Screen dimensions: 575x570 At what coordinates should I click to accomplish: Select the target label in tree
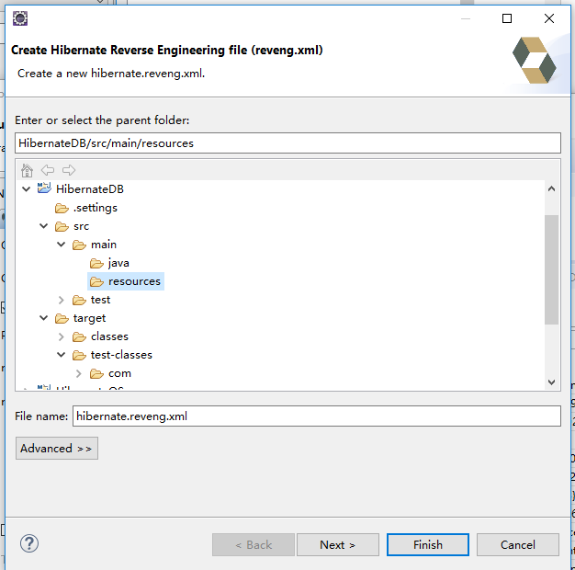tap(89, 319)
